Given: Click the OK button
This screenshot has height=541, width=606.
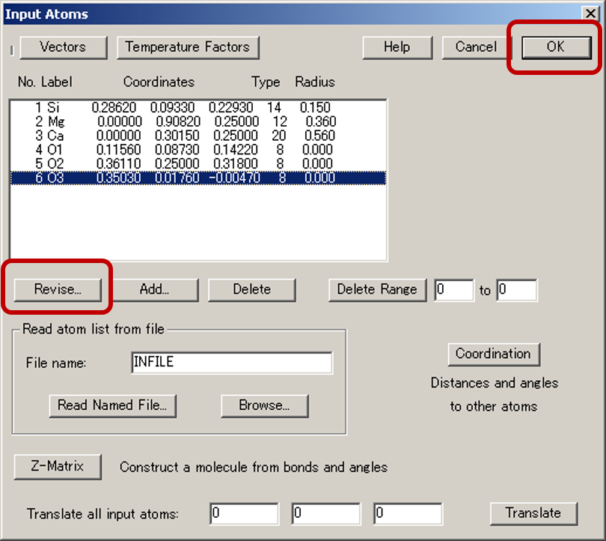Looking at the screenshot, I should 554,47.
